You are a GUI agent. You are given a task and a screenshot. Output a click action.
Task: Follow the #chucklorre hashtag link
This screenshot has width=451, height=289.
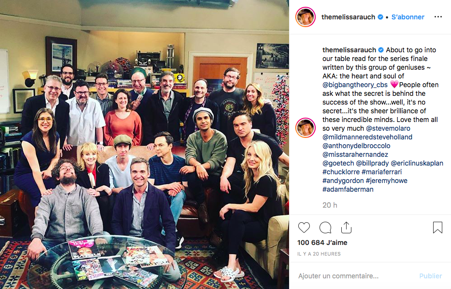click(x=341, y=172)
